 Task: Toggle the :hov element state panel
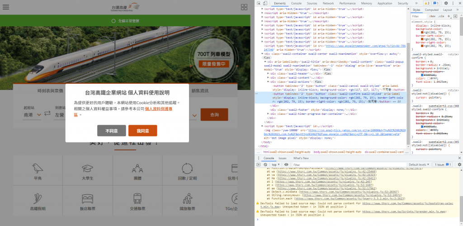[x=432, y=16]
